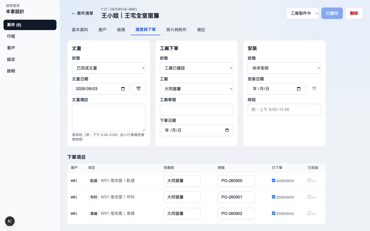
Task: Click order number field PO-260900
Action: point(236,181)
